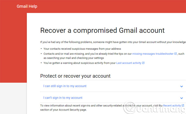Click the intro paragraph starting "If you've had"
This screenshot has height=114, width=186.
pos(112,42)
